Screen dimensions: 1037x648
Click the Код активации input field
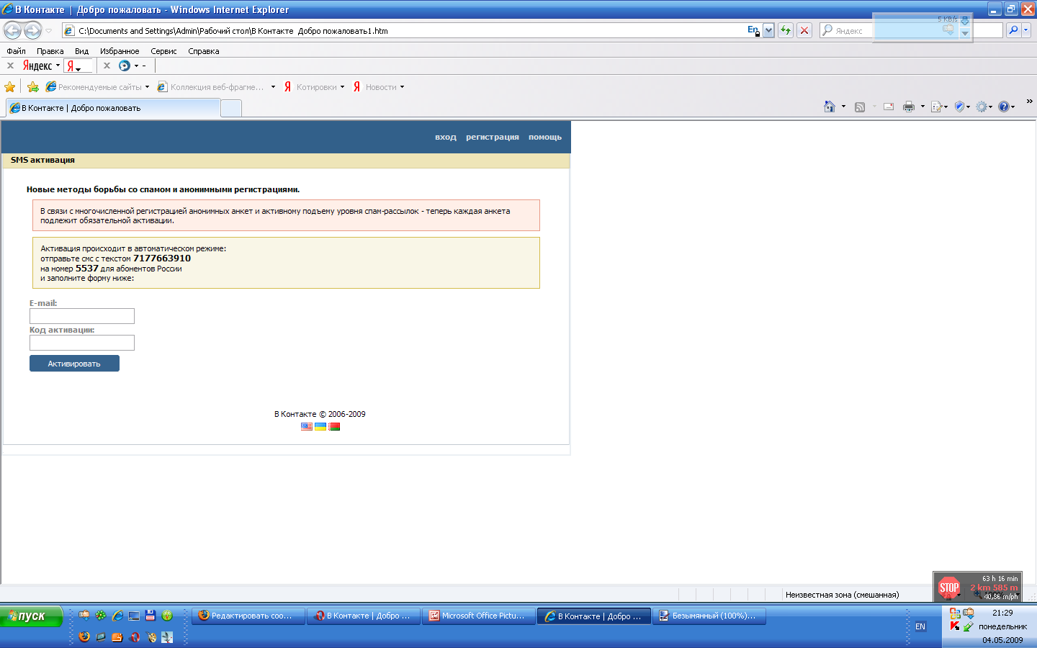point(82,343)
